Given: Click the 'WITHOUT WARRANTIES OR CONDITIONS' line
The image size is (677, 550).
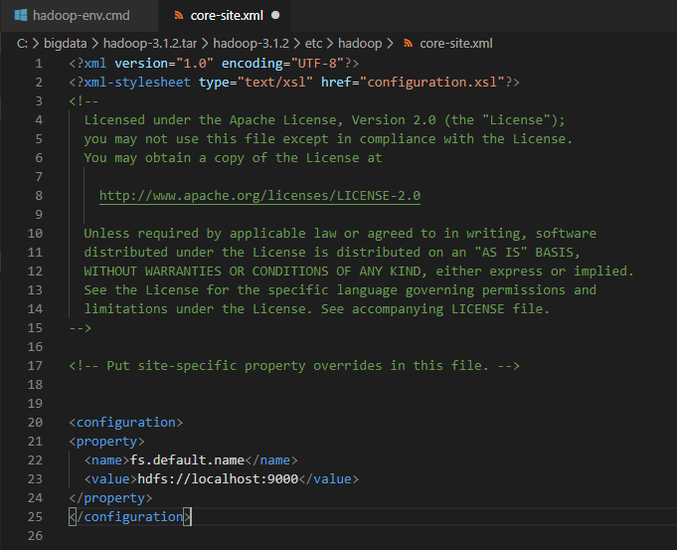Looking at the screenshot, I should (359, 271).
